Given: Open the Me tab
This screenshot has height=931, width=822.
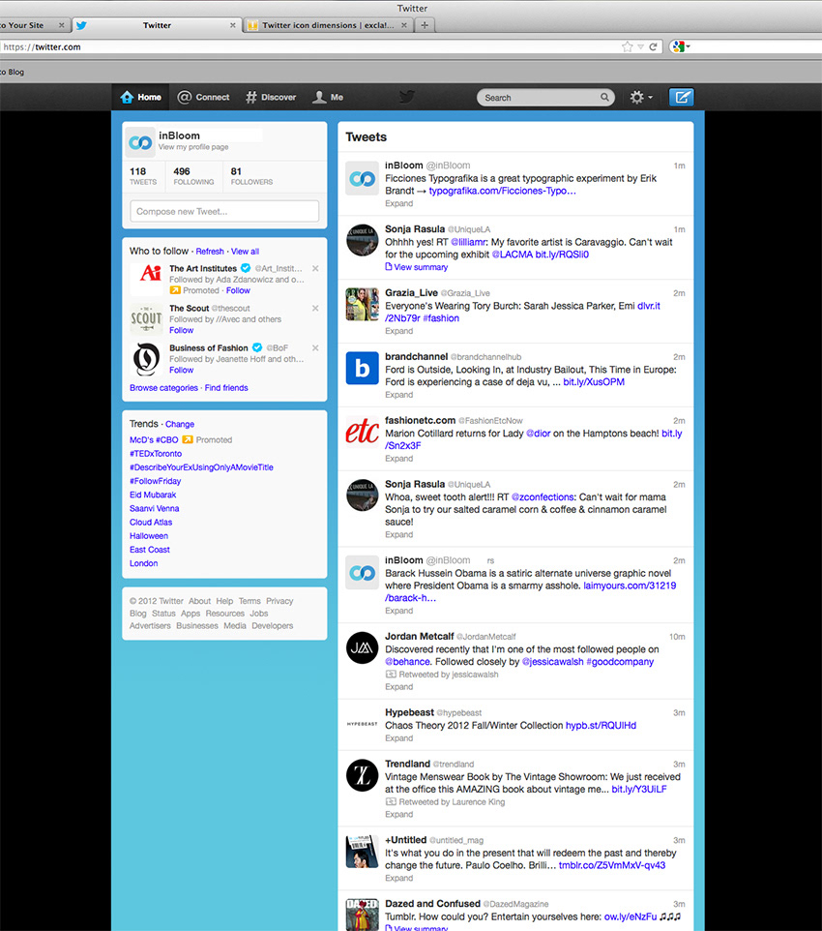Looking at the screenshot, I should [328, 97].
